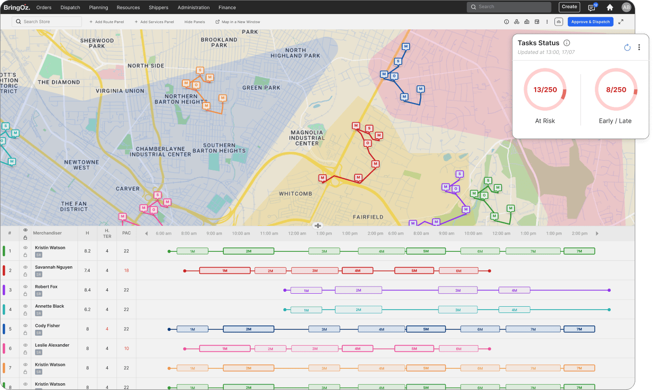
Task: Open the Finance menu
Action: [x=227, y=7]
